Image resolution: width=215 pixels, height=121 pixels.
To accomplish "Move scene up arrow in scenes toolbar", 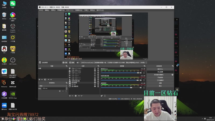I will (48, 80).
